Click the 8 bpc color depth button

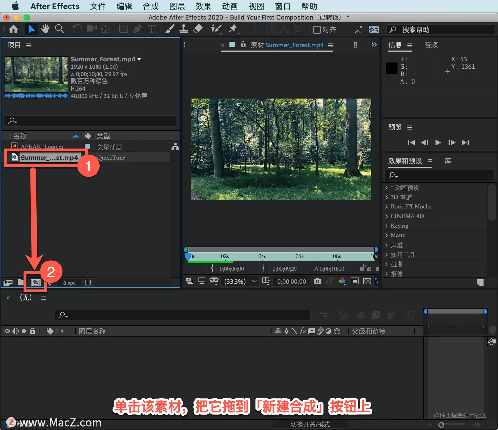pos(69,283)
